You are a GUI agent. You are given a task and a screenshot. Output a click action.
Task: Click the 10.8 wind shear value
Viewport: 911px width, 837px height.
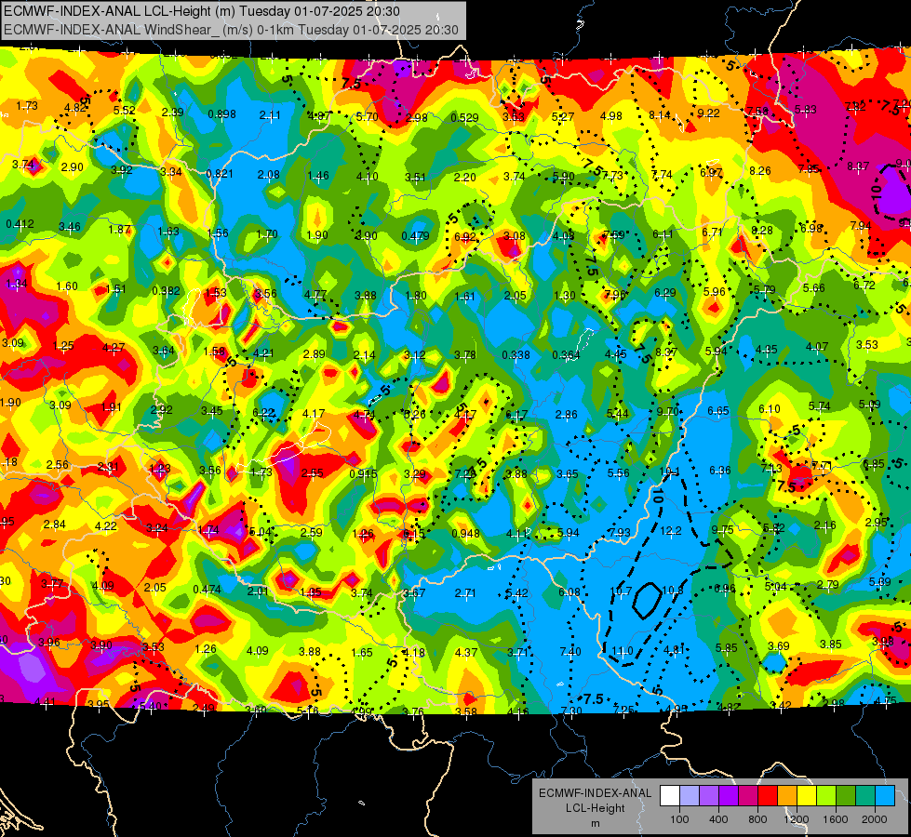672,591
